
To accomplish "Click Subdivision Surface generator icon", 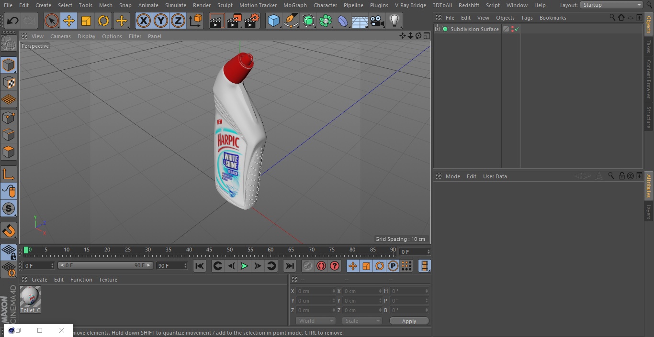I will point(308,21).
